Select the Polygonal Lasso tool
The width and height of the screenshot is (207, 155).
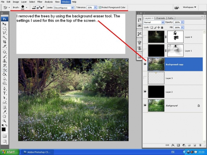click(4, 33)
